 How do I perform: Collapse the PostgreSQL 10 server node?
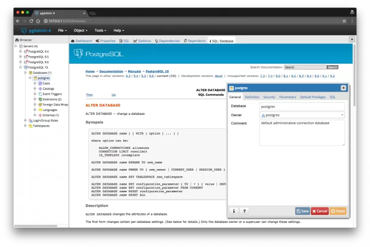click(x=21, y=68)
